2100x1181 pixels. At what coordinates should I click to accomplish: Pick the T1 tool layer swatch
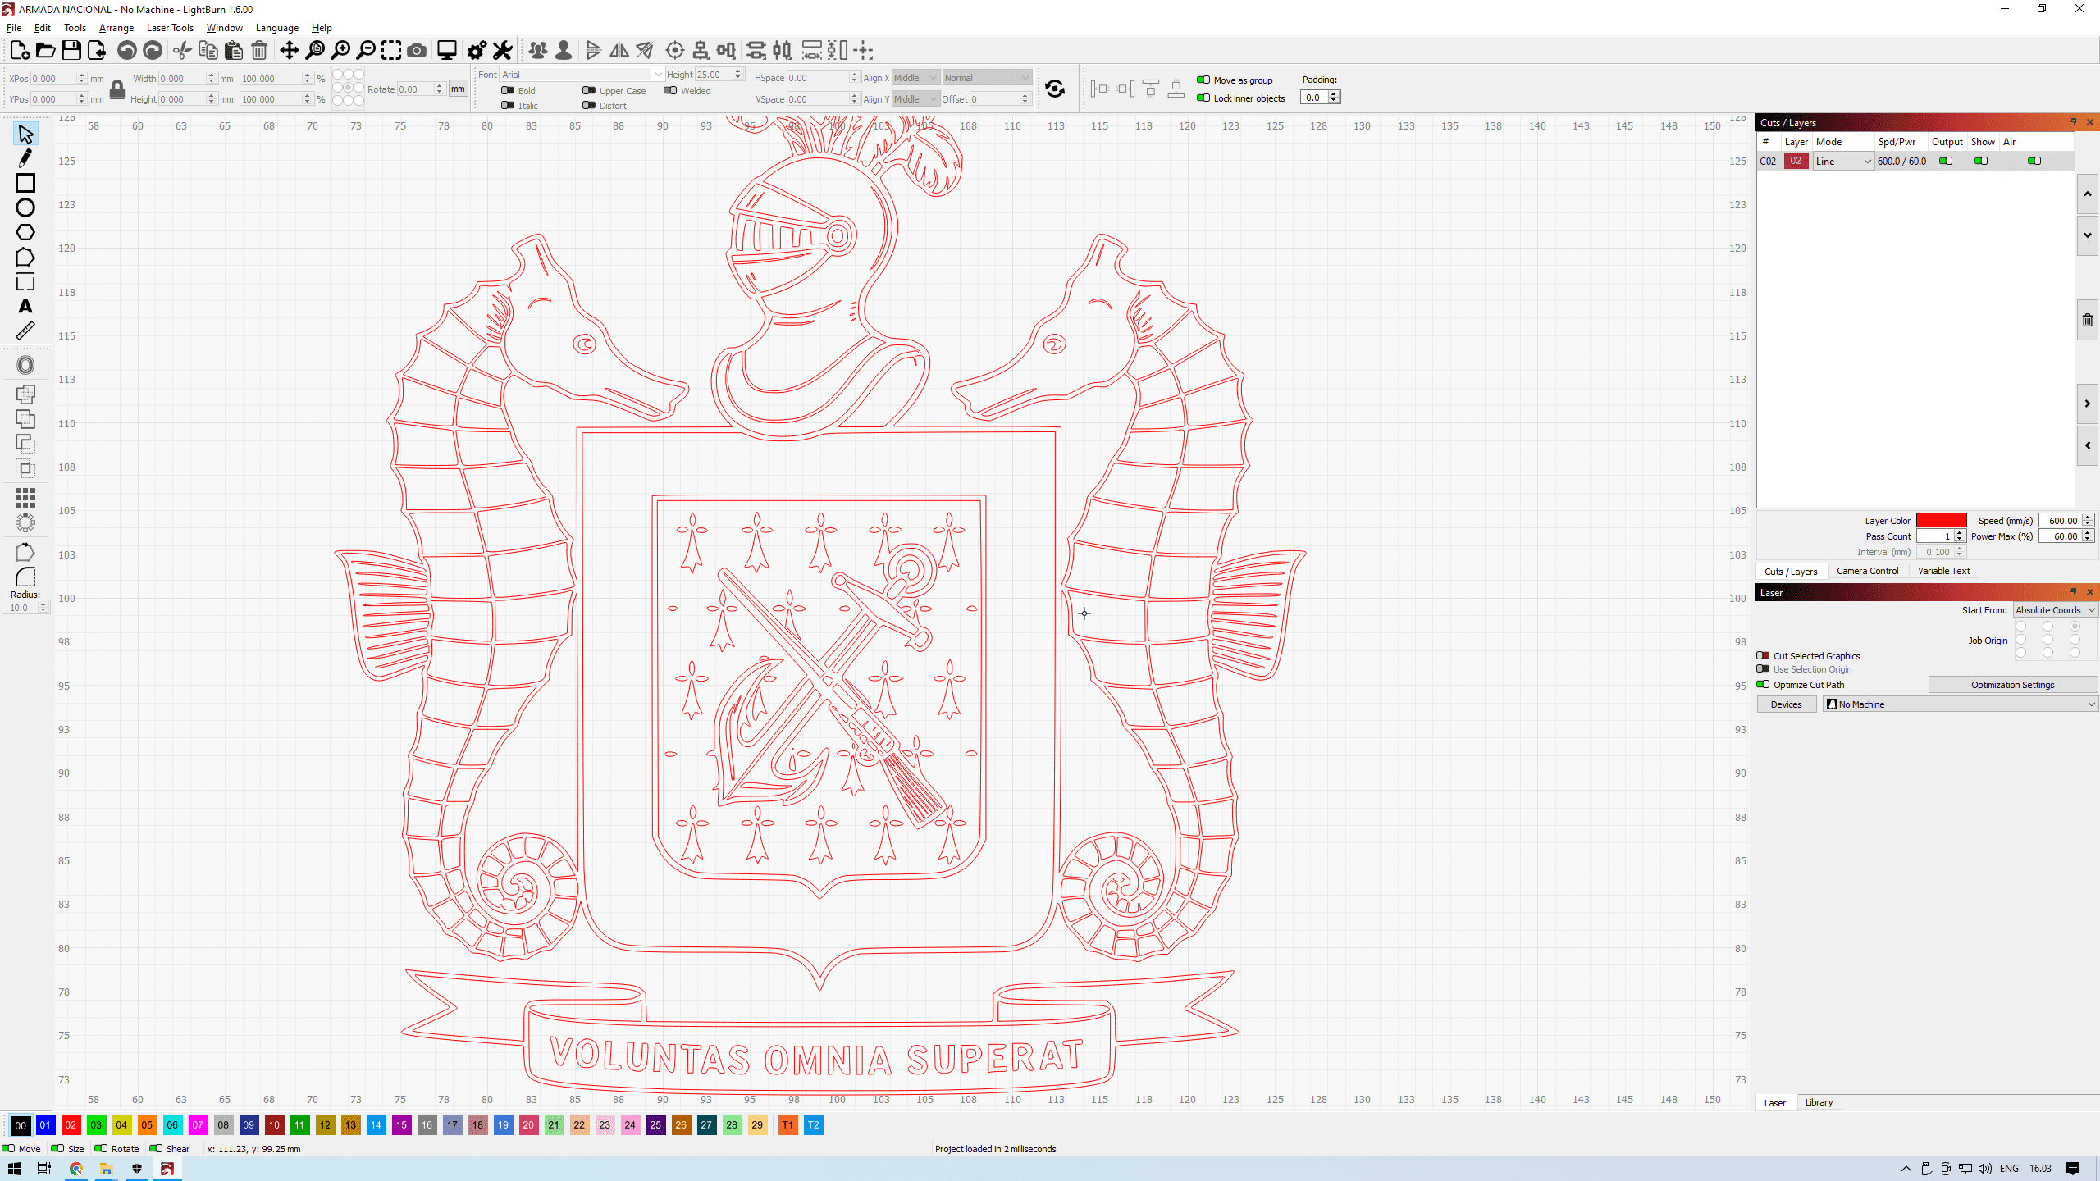coord(787,1125)
